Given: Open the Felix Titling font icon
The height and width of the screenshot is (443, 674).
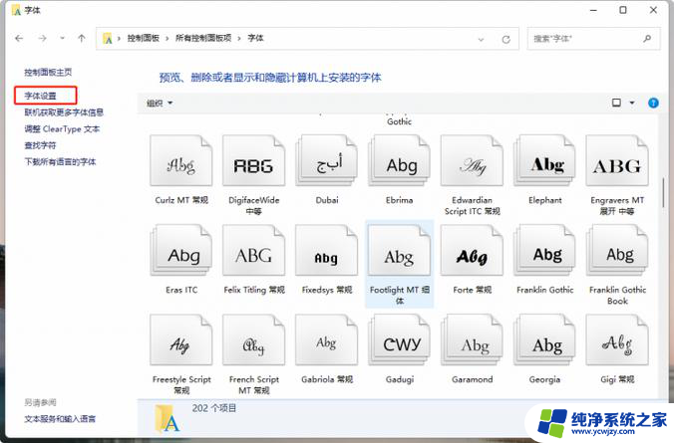Looking at the screenshot, I should [x=253, y=250].
